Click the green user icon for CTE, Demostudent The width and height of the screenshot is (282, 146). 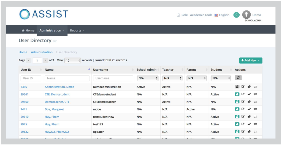(237, 94)
